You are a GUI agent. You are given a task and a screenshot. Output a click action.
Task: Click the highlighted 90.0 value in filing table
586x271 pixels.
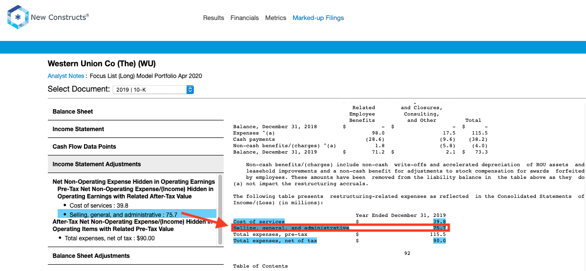click(439, 241)
